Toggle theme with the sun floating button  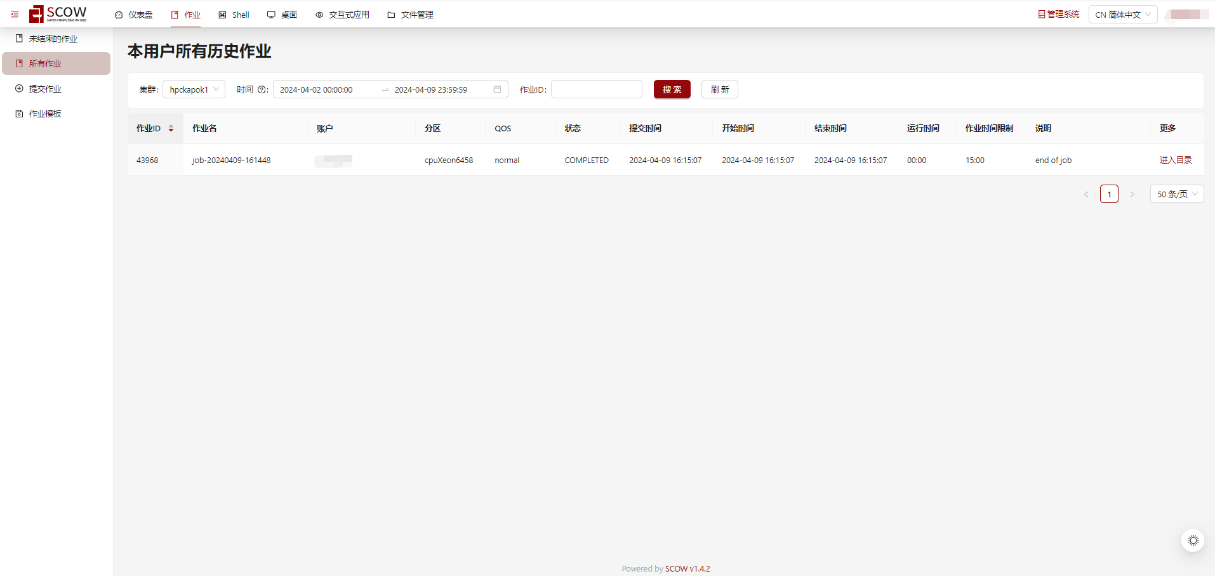point(1193,540)
